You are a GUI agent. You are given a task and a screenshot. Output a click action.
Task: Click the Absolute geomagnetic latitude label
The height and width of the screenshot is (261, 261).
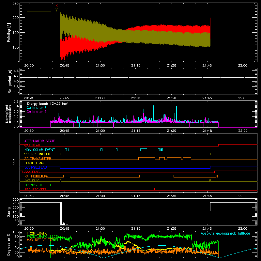point(225,234)
